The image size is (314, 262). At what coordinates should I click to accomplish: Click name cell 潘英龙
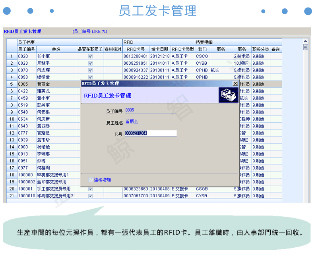pos(56,91)
